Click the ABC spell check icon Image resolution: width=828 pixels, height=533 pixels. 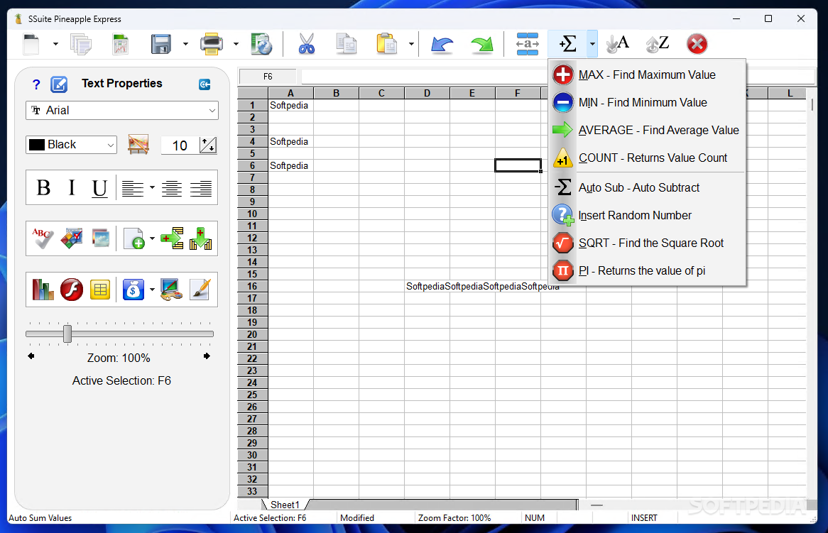pos(42,238)
